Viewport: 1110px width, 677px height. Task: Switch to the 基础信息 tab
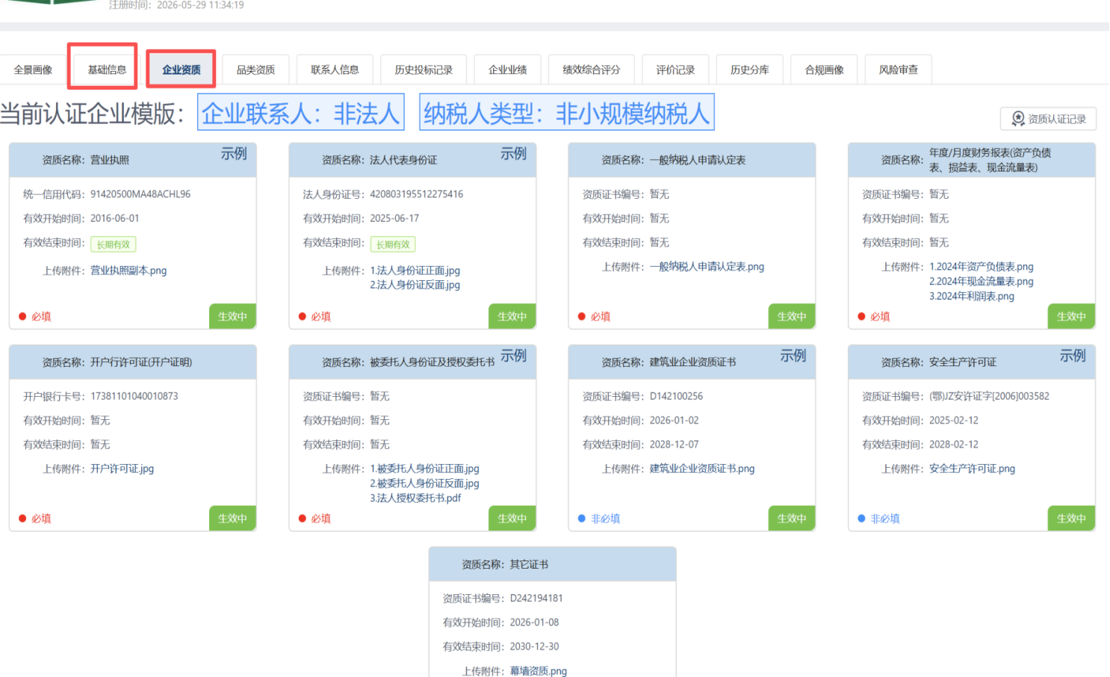pos(106,69)
